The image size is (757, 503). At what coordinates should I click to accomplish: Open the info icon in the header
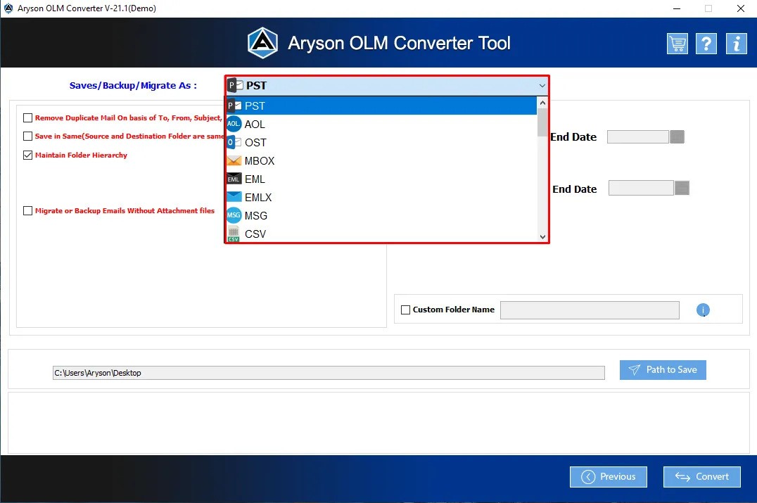pos(736,43)
